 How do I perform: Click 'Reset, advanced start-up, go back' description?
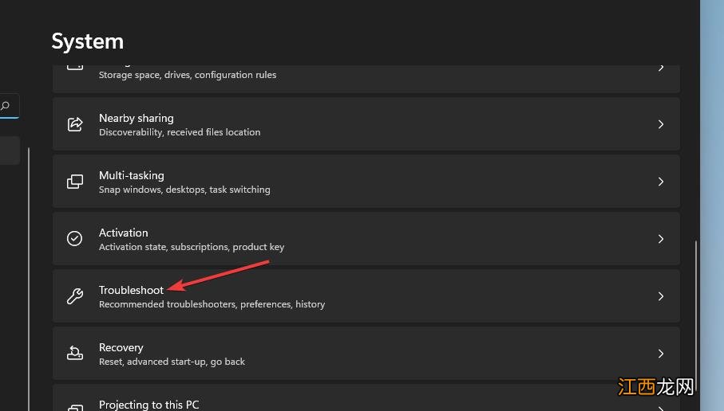pos(172,362)
